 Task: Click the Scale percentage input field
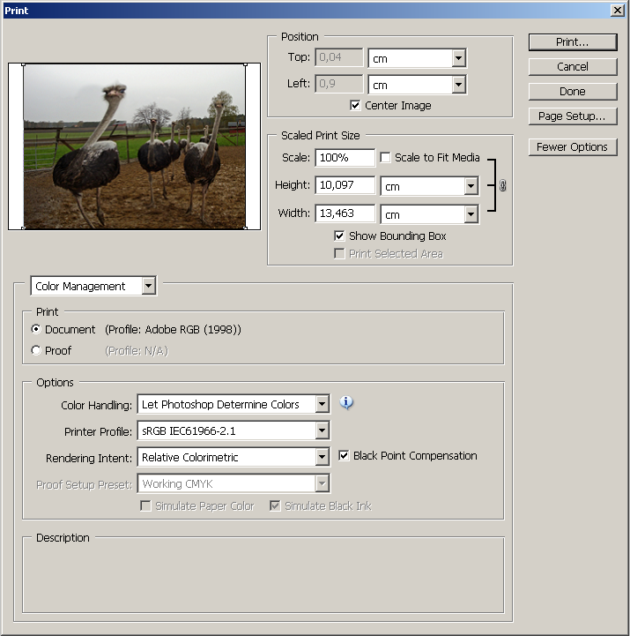coord(345,157)
